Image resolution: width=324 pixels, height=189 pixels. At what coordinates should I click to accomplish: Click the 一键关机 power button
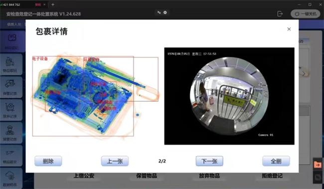(305, 14)
